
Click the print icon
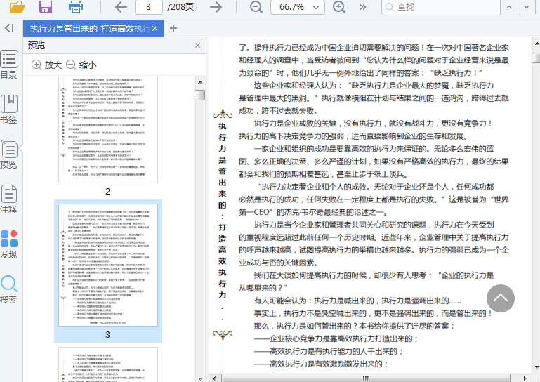click(x=76, y=7)
